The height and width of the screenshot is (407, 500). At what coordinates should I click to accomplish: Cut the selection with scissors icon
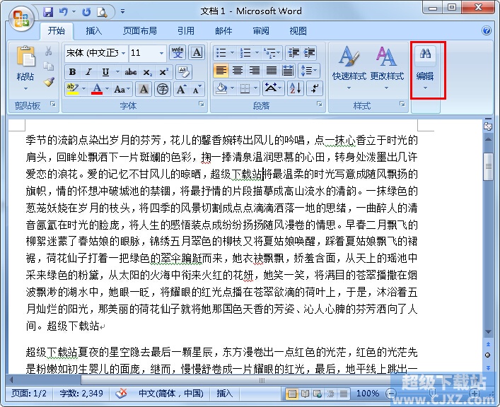(49, 51)
